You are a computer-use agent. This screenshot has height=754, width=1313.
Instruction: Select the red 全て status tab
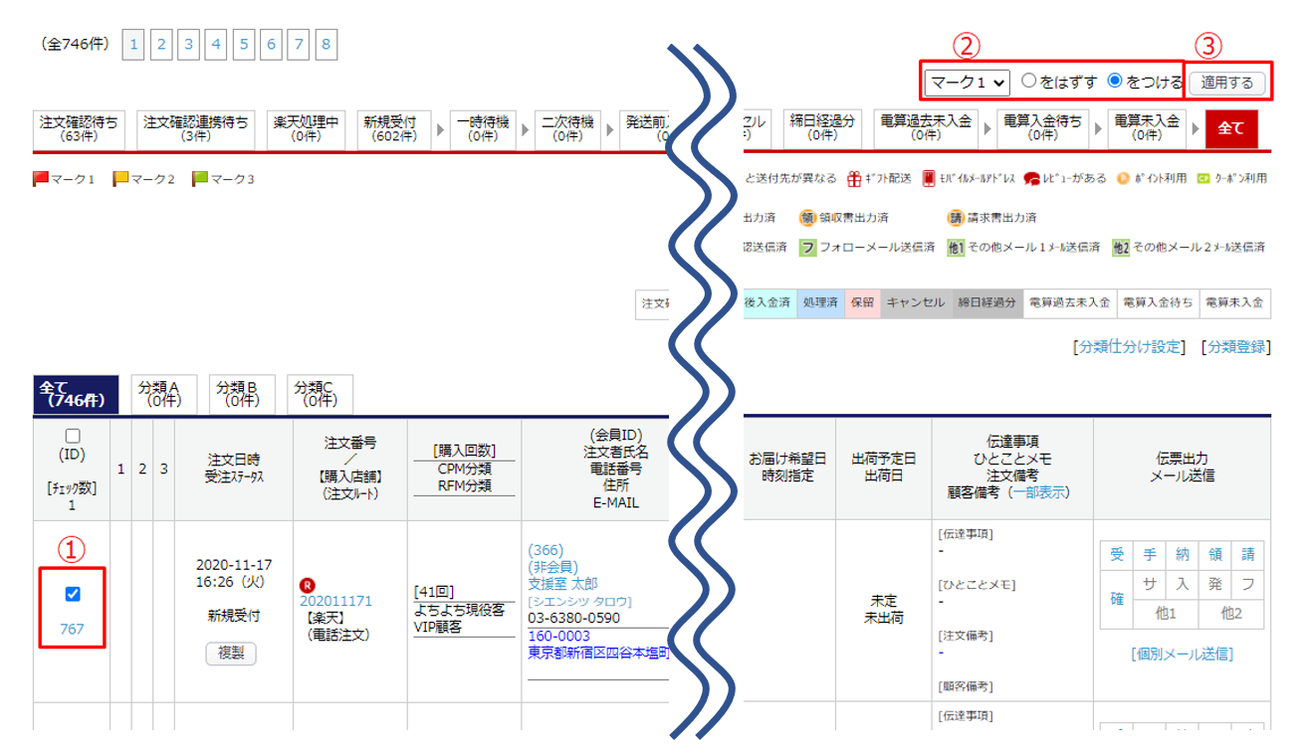coord(1231,128)
